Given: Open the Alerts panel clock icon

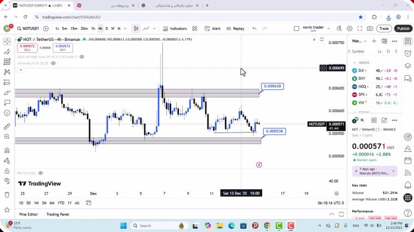Looking at the screenshot, I should (x=408, y=53).
